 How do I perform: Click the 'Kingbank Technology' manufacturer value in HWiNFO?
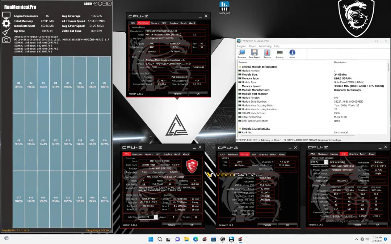347,90
